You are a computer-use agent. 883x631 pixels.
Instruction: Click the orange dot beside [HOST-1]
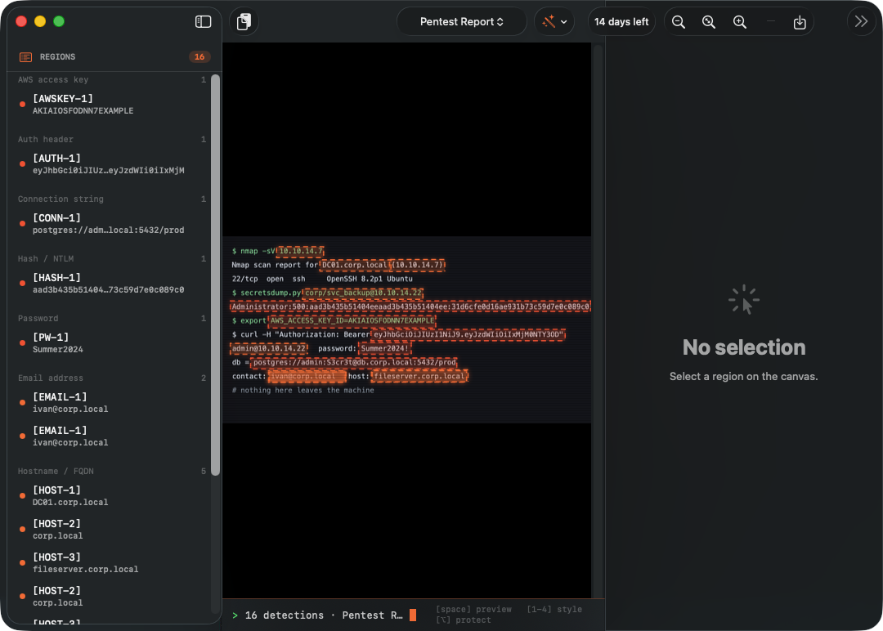tap(23, 496)
